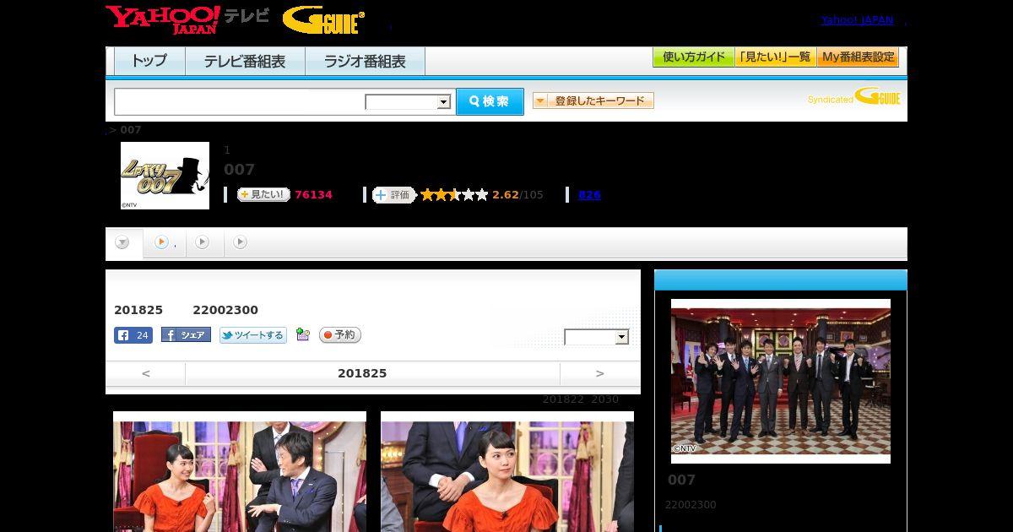Click the 22002300 time under sidebar title
Screen dimensions: 1013x532
[x=691, y=505]
